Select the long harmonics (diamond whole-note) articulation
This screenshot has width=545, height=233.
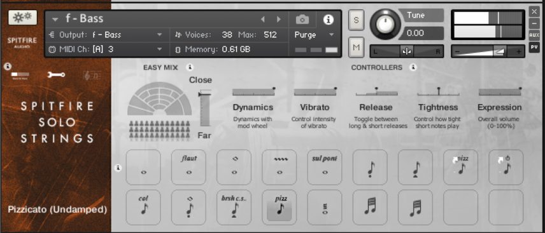[234, 167]
